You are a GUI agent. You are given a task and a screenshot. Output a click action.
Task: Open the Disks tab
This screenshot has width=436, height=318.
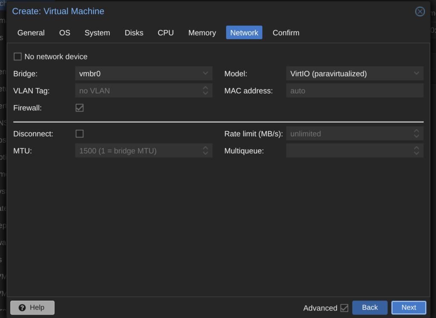[x=134, y=33]
